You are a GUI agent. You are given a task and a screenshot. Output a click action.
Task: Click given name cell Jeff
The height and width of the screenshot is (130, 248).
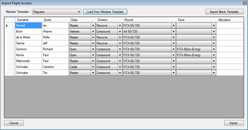pos(55,43)
